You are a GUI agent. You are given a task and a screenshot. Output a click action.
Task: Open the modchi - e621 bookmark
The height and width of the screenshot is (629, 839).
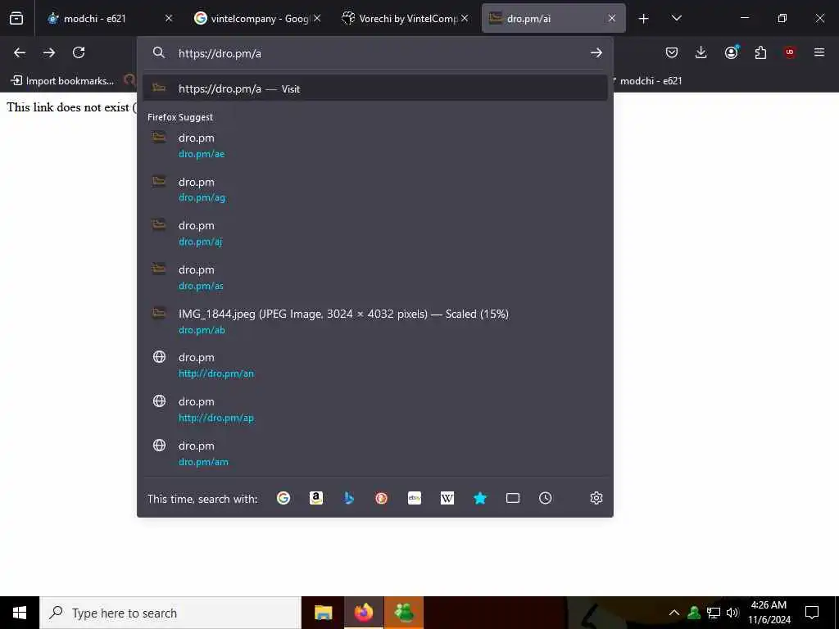[x=650, y=81]
